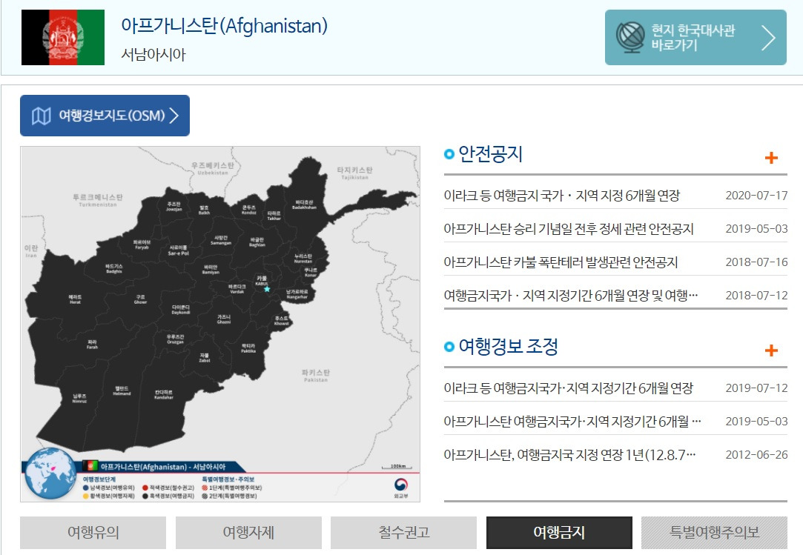Open the 여행경보지도(OSM) map view
Viewport: 803px width, 555px height.
point(104,116)
